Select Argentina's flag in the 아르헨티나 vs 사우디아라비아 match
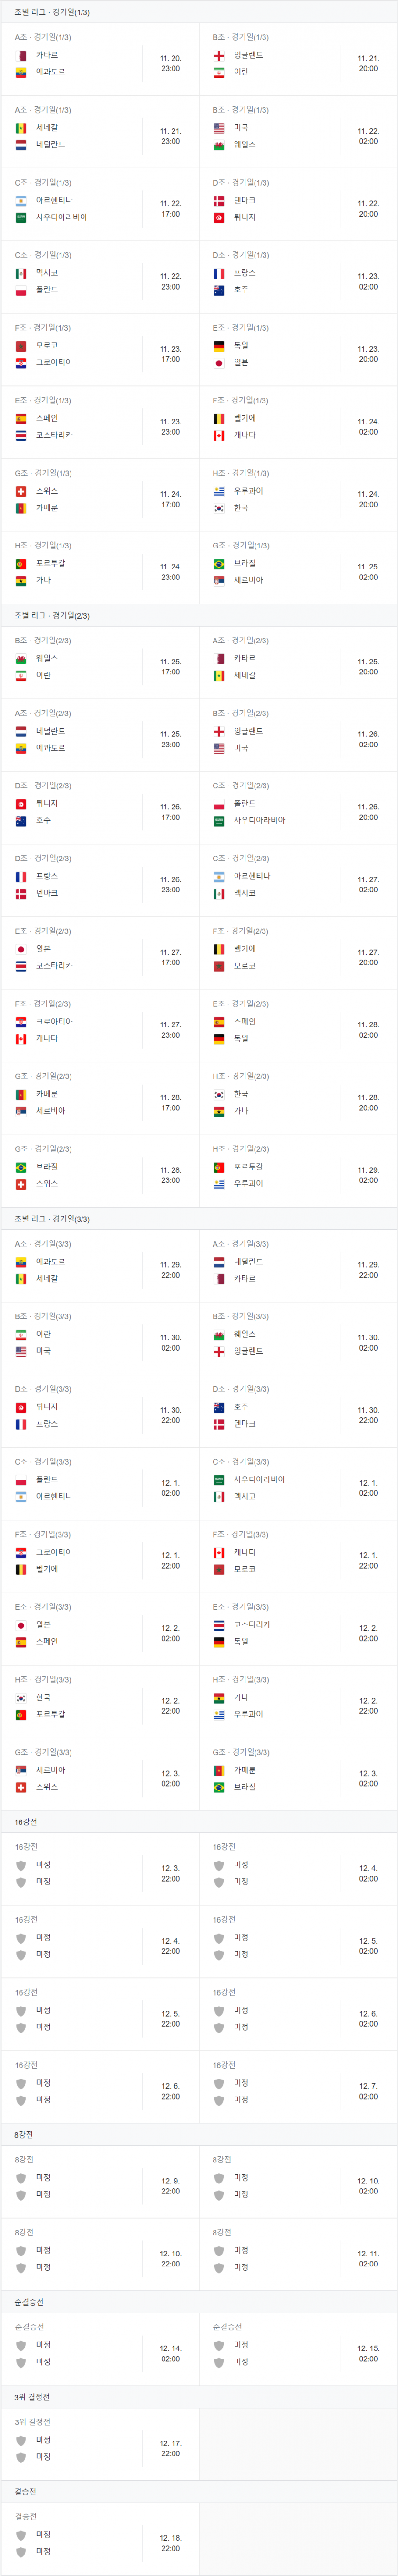 click(x=21, y=200)
